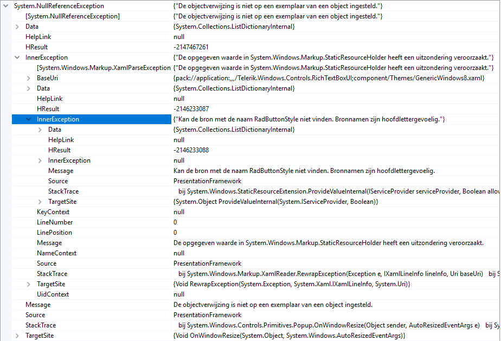
Task: Expand the InnerException node whose value is null
Action: coord(40,160)
